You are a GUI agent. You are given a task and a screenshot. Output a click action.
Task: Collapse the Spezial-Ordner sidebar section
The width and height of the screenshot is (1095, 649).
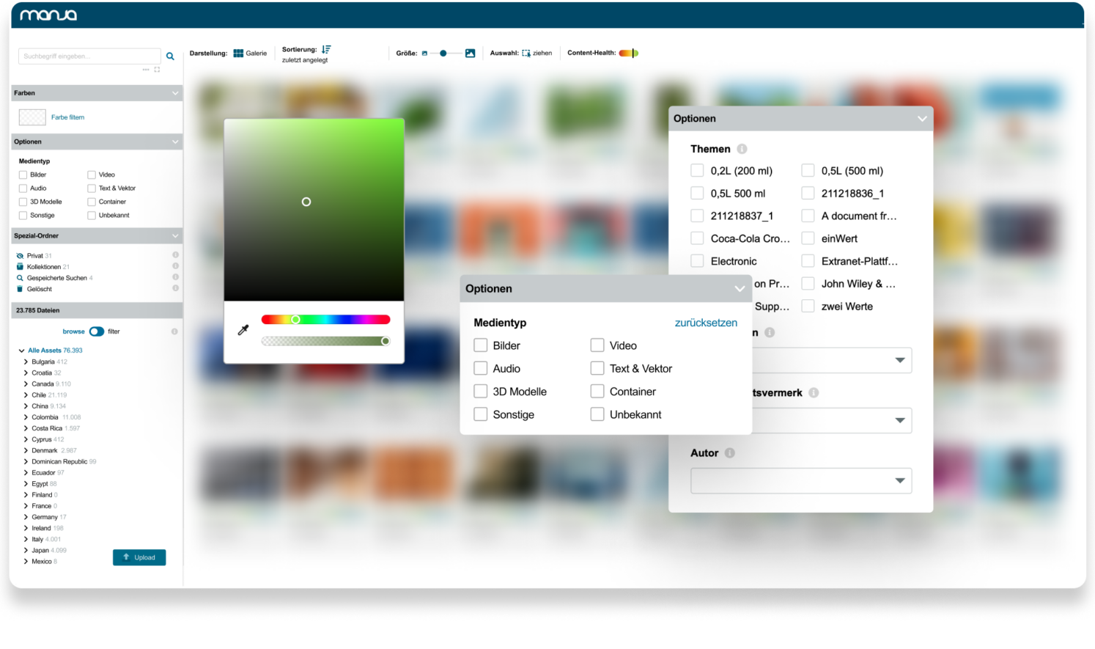pos(175,236)
